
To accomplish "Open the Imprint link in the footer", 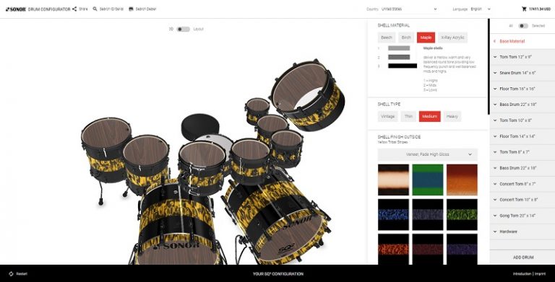I will click(x=540, y=274).
